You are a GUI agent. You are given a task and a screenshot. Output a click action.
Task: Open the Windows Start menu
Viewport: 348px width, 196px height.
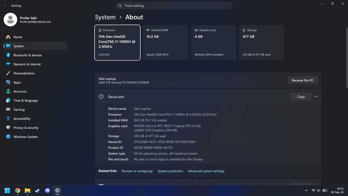[7, 190]
